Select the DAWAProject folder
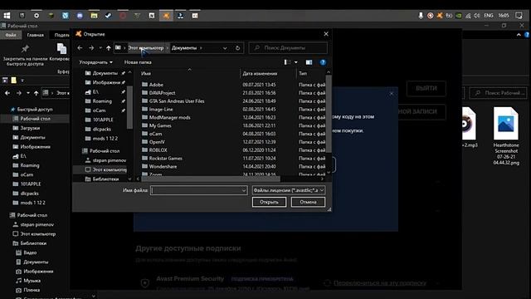This screenshot has width=531, height=299. pos(163,93)
